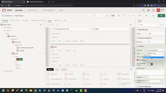166x93 pixels.
Task: Open Help tab in central pane
Action: (x=65, y=20)
